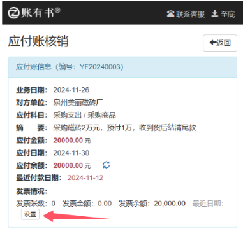Refresh the 应付余额 balance icon

107,165
